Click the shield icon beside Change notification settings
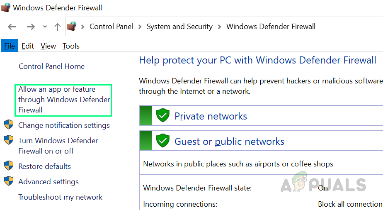Screen dimensions: 383x210 click(x=9, y=125)
